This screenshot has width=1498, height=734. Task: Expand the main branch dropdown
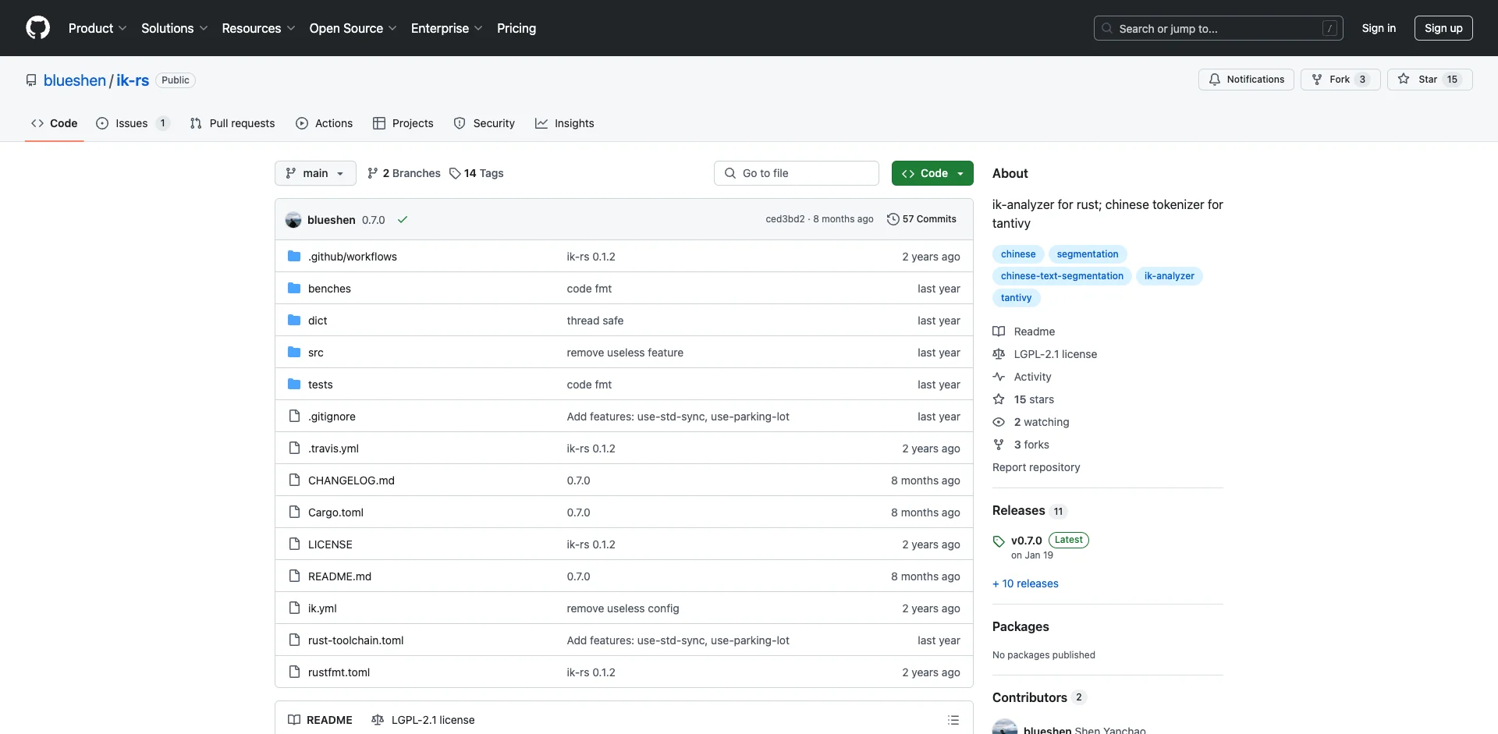(x=315, y=173)
